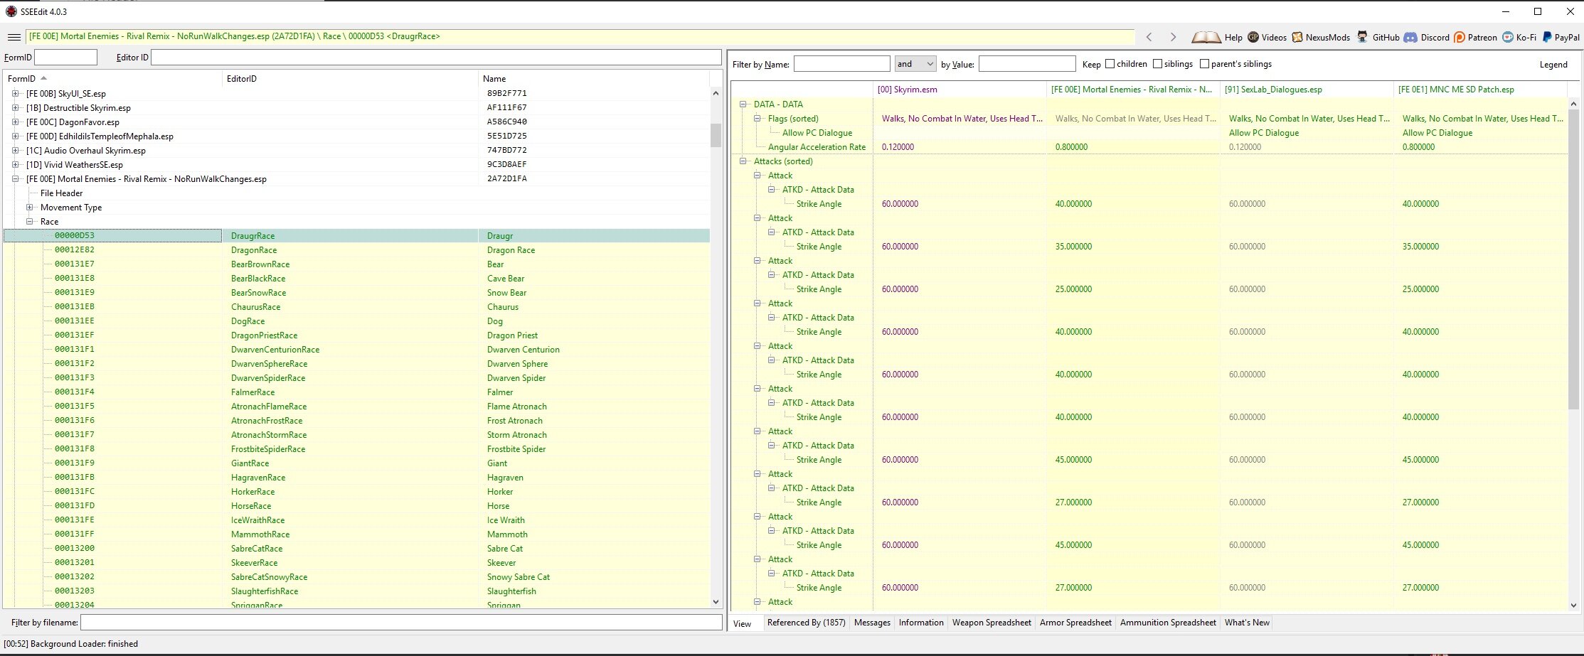Select the File Header node
Screen dimensions: 1584x656
point(61,193)
